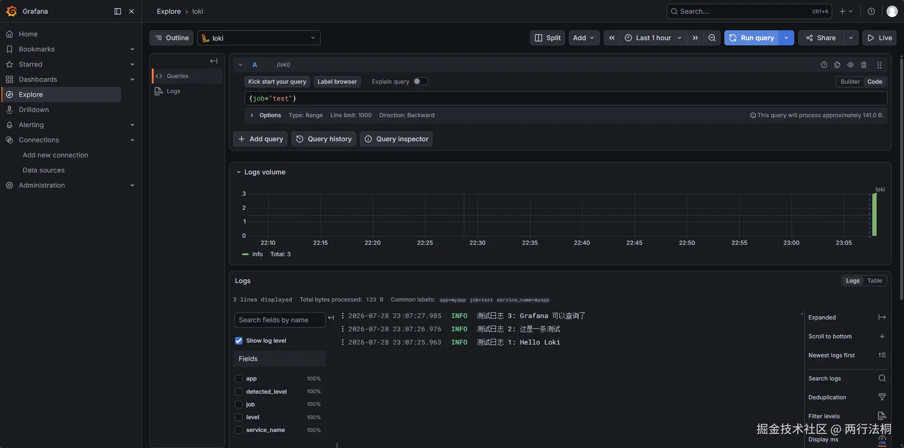Click the Grafana logo icon
Image resolution: width=904 pixels, height=448 pixels.
click(11, 11)
